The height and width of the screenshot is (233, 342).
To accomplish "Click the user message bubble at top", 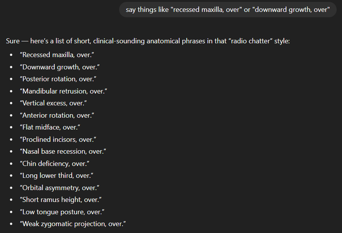I will coord(228,9).
